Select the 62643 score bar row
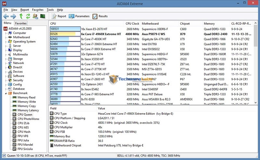This screenshot has height=160, width=260. point(65,39)
